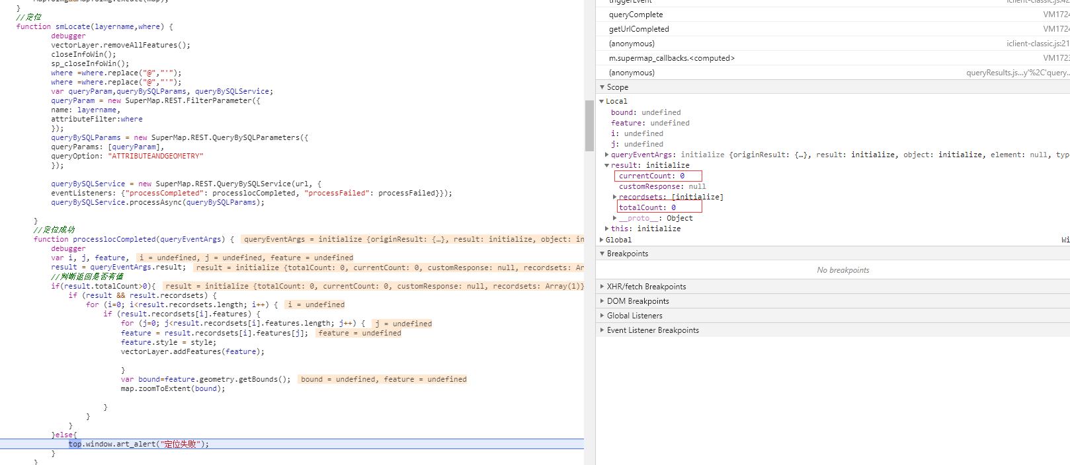1070x465 pixels.
Task: Expand the queryEventArgs variable in scope
Action: 607,155
